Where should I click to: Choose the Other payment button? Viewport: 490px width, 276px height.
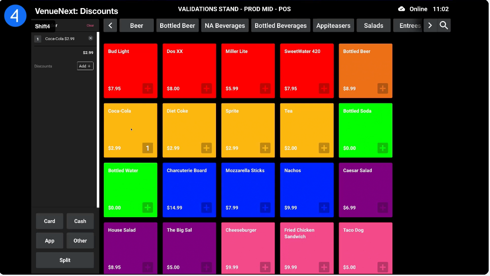point(80,241)
